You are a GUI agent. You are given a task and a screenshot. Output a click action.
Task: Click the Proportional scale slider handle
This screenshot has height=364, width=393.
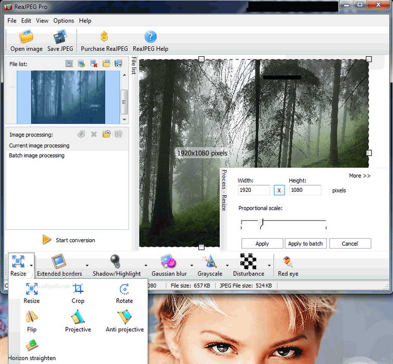[x=261, y=223]
